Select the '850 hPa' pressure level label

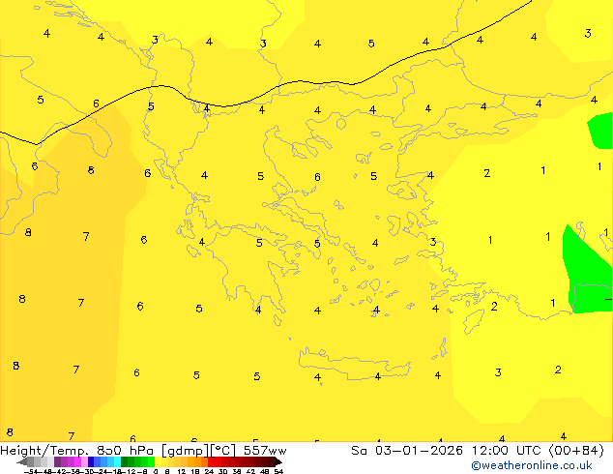coord(125,451)
